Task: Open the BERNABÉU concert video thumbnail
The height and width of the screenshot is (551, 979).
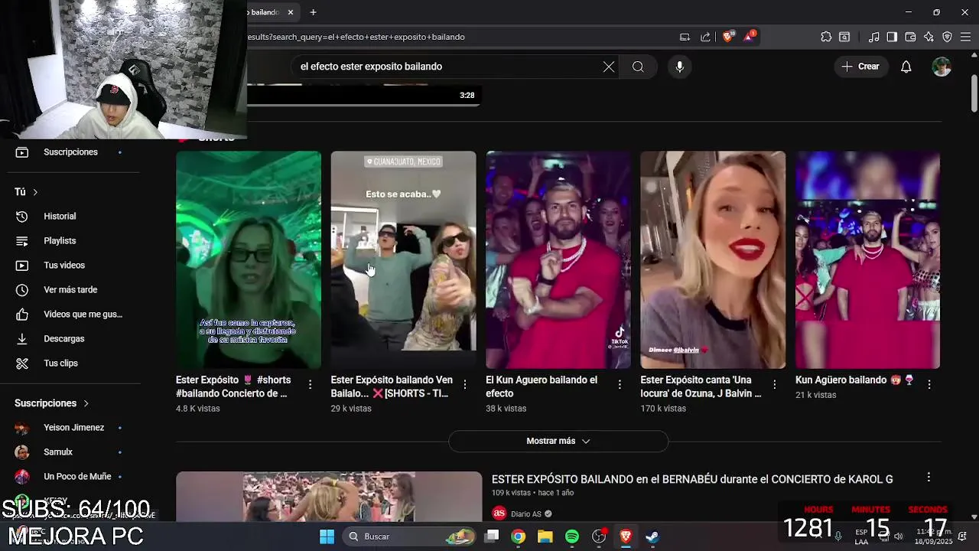Action: (329, 497)
